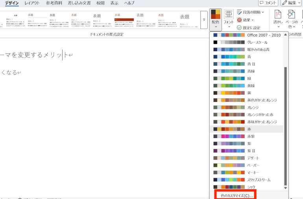
Task: Expand the 効果 effects dropdown
Action: point(246,20)
